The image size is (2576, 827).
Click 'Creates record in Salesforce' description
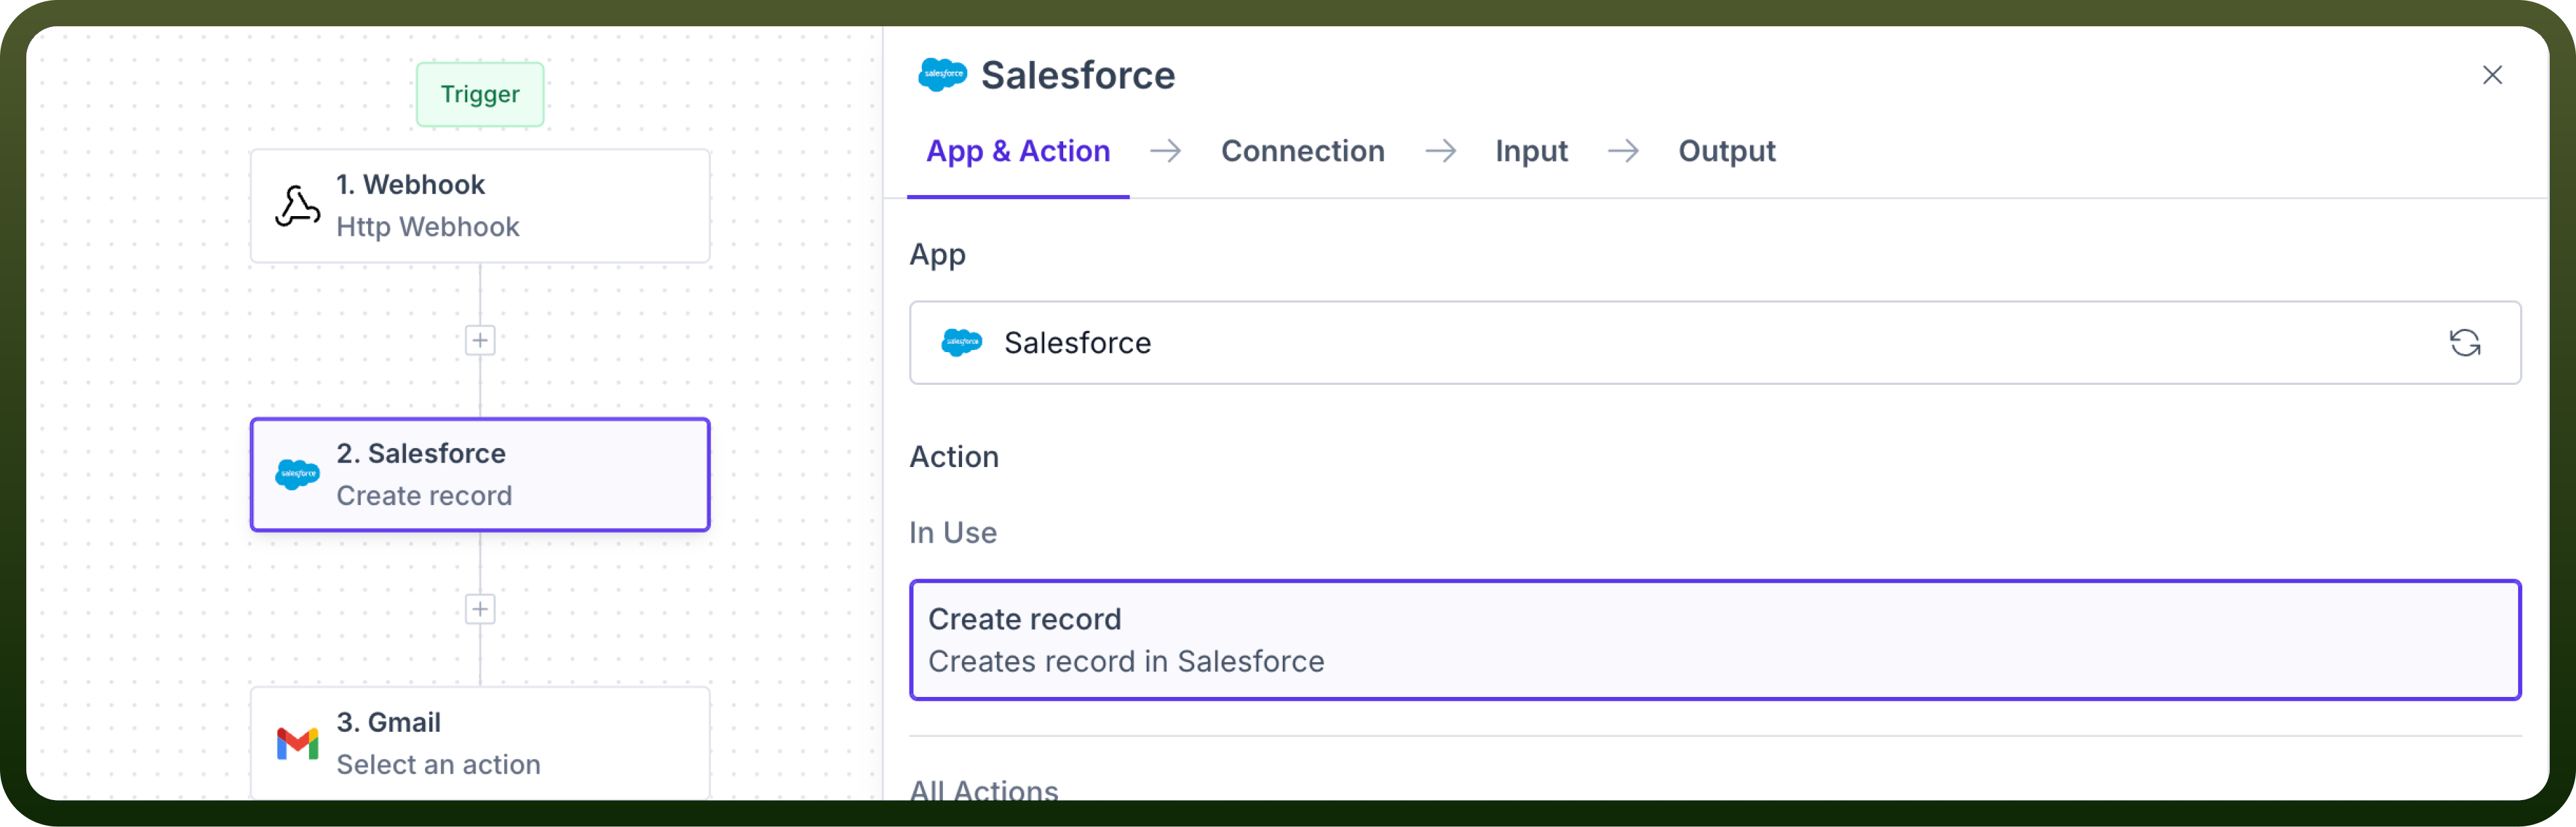point(1126,662)
